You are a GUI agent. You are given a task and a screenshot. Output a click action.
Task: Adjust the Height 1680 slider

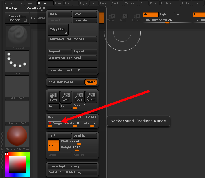[x=79, y=148]
